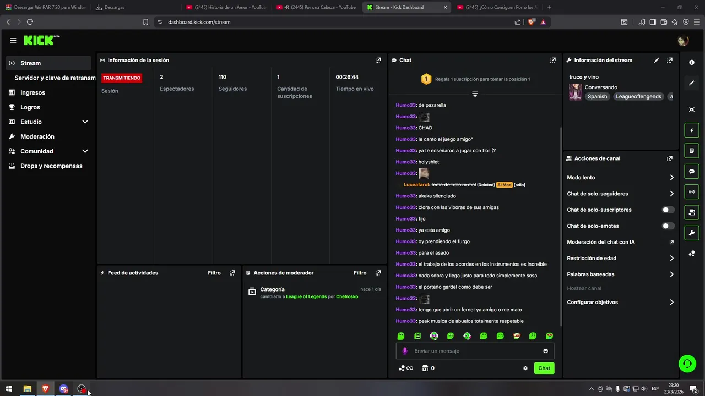Click the three-dots cluster icon in the right sidebar

(692, 254)
